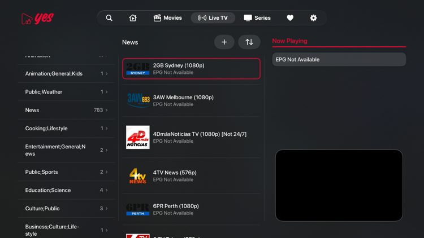Expand chevron beside Business;Culture;Life-style
The height and width of the screenshot is (238, 424).
[x=106, y=230]
